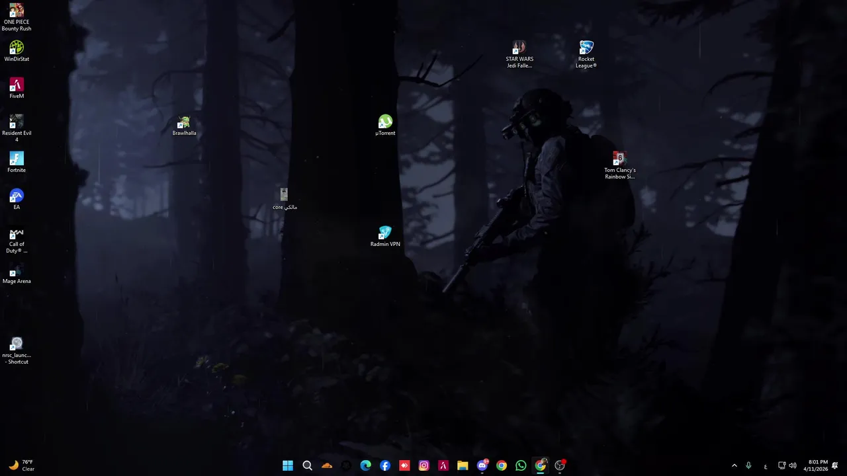Select the FiveM desktop shortcut
This screenshot has width=847, height=476.
17,88
